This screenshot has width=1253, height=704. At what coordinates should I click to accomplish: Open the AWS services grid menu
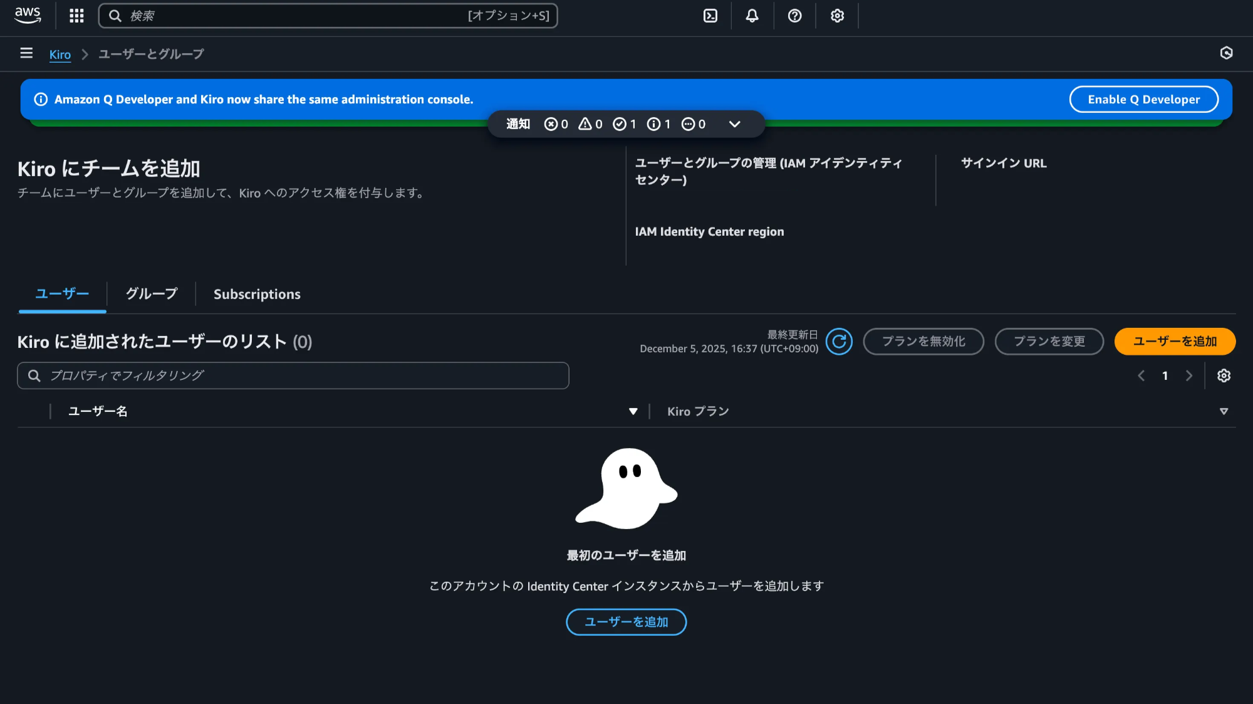[x=76, y=16]
